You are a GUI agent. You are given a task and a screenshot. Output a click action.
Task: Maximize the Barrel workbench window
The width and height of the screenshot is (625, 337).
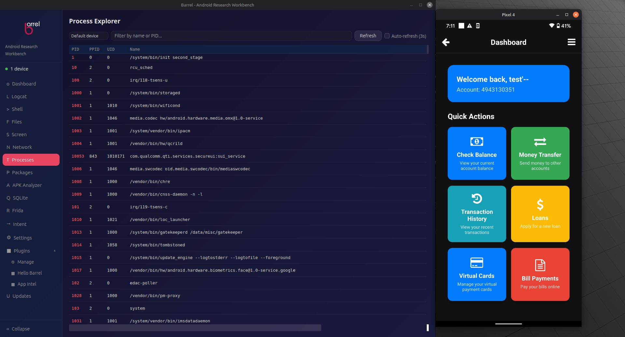coord(421,5)
